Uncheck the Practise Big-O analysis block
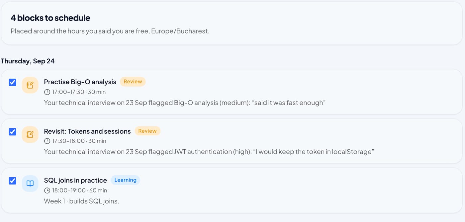Screen dimensions: 465x222 pos(12,82)
